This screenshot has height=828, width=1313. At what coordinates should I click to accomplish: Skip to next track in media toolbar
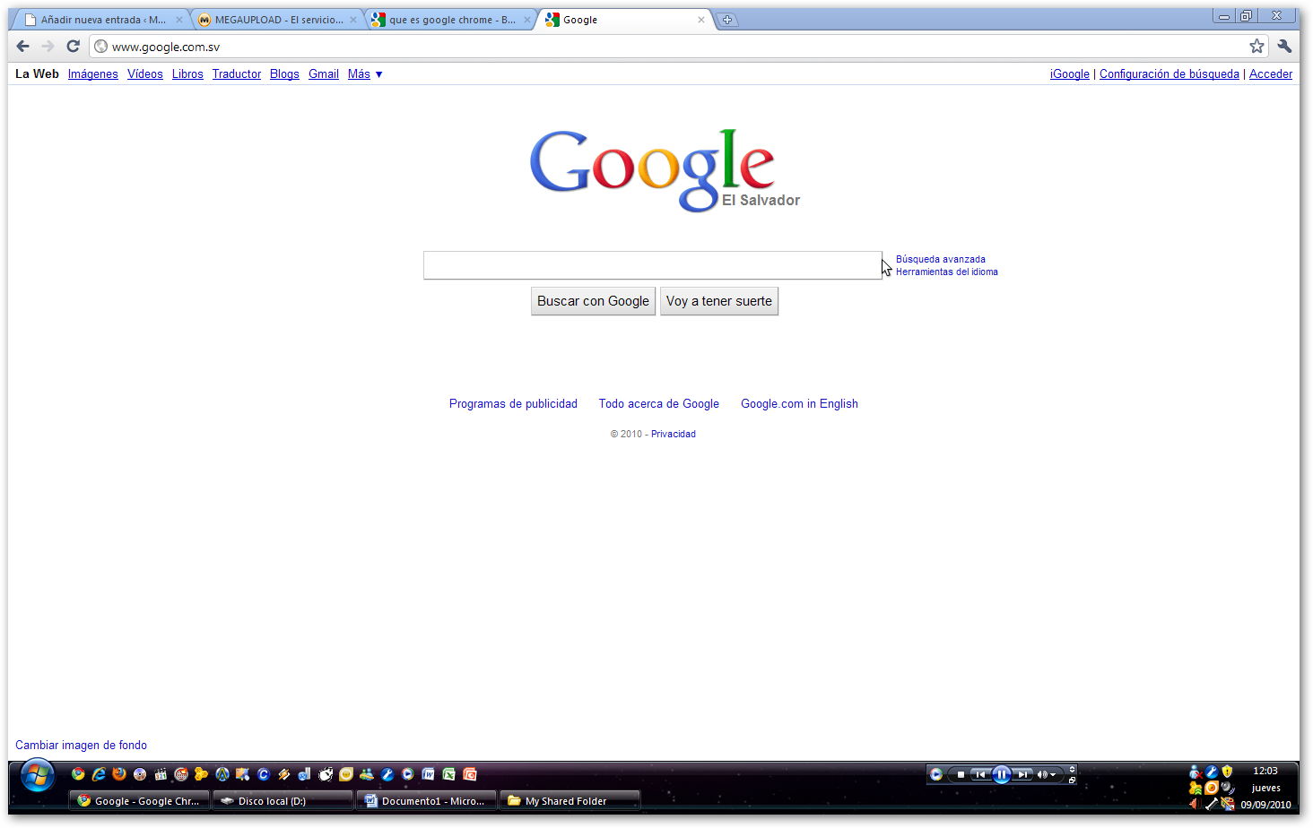[x=1022, y=774]
